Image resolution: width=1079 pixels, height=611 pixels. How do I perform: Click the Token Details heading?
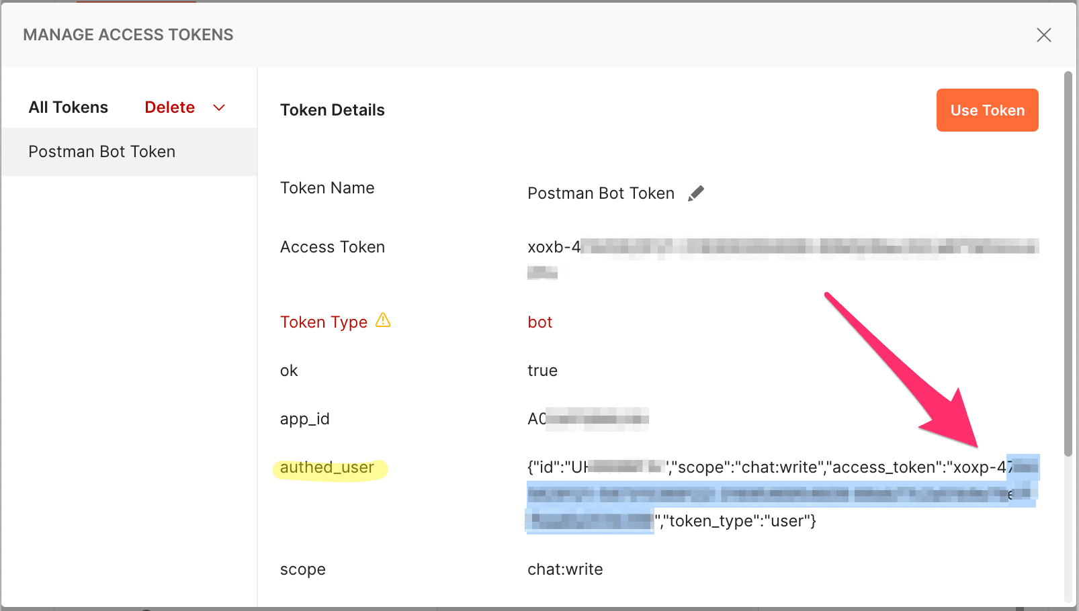point(333,109)
